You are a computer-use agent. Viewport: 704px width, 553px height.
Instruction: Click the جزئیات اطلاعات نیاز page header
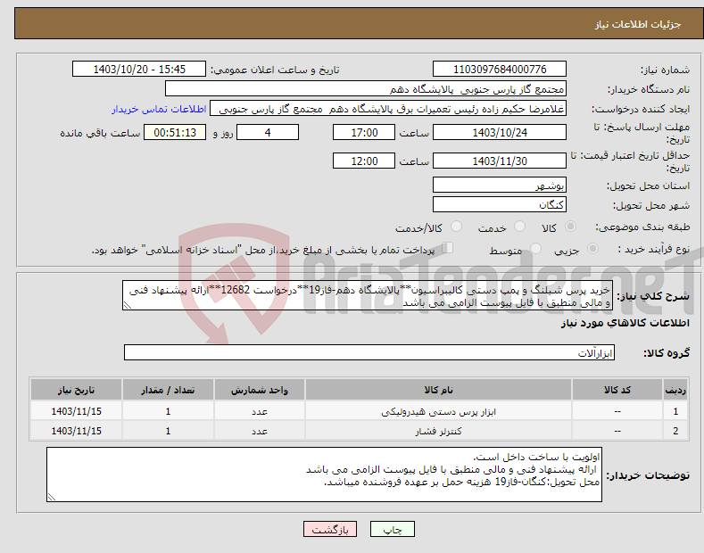(x=638, y=24)
